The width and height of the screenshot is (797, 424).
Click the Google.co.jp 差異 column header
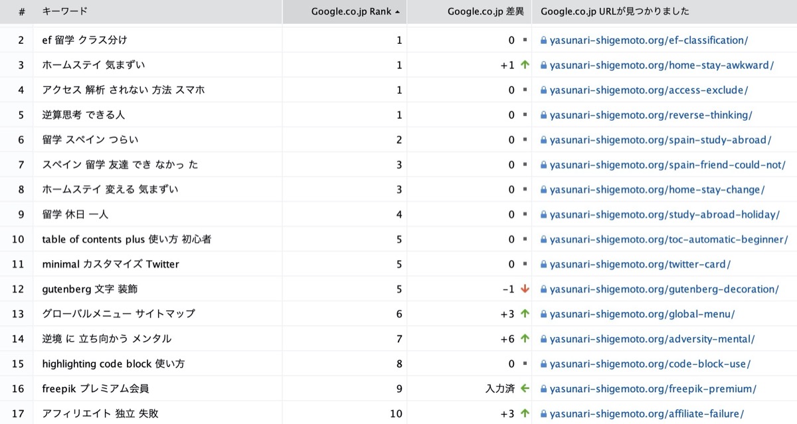click(x=470, y=11)
